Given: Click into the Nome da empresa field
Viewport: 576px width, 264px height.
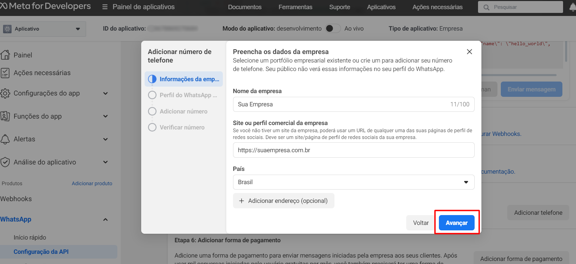Looking at the screenshot, I should 353,104.
